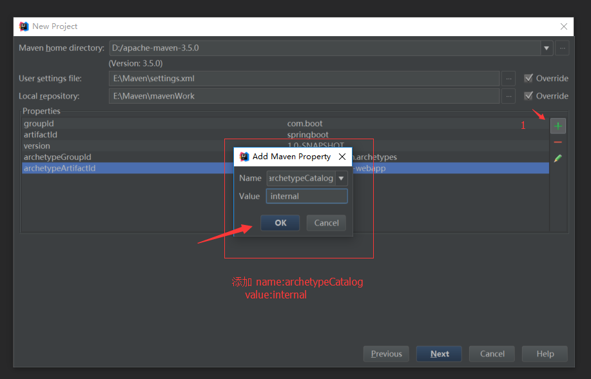Close the New Project window
Screen dimensions: 591x379
[x=563, y=26]
